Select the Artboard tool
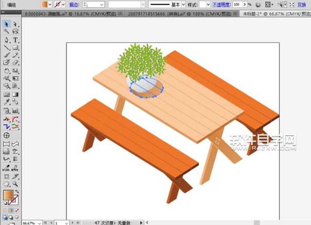This screenshot has width=311, height=225. click(7, 176)
